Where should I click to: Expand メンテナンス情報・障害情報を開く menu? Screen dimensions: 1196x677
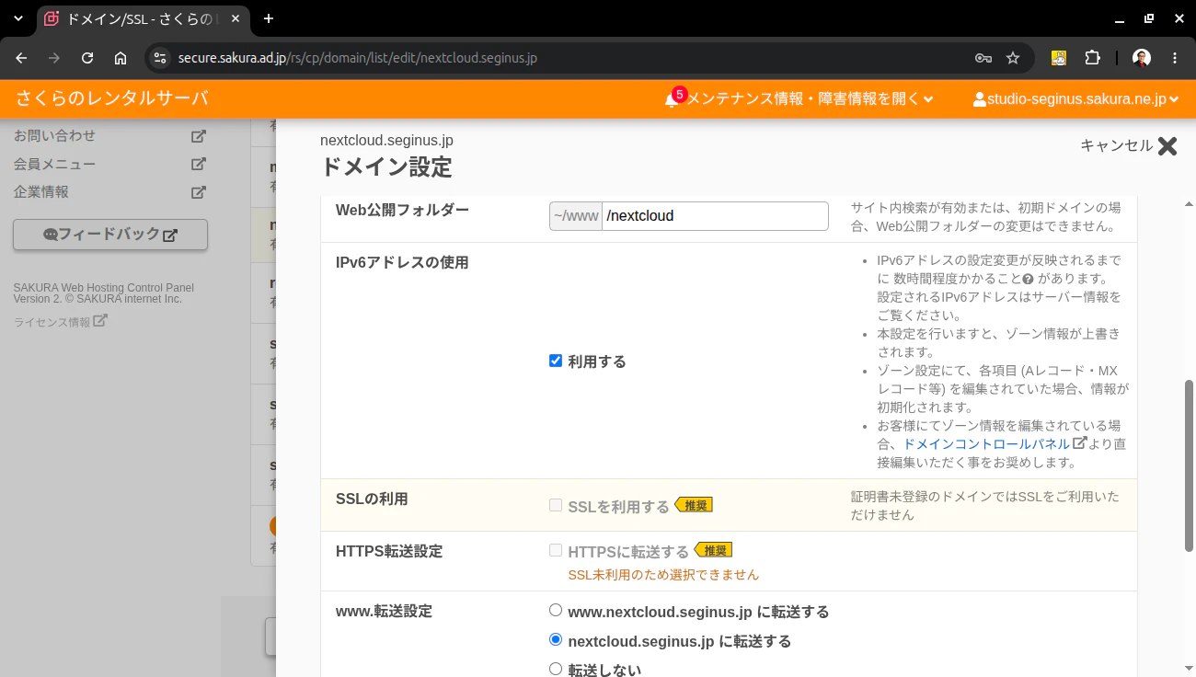[x=811, y=99]
